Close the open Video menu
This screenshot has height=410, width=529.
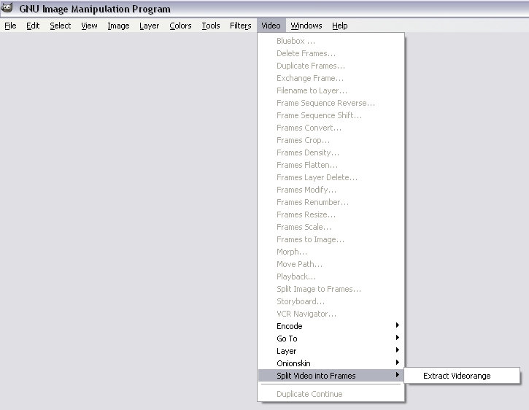tap(271, 26)
